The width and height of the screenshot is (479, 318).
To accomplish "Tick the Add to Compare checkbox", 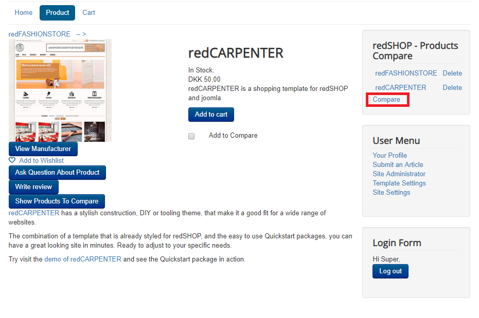I will tap(191, 136).
